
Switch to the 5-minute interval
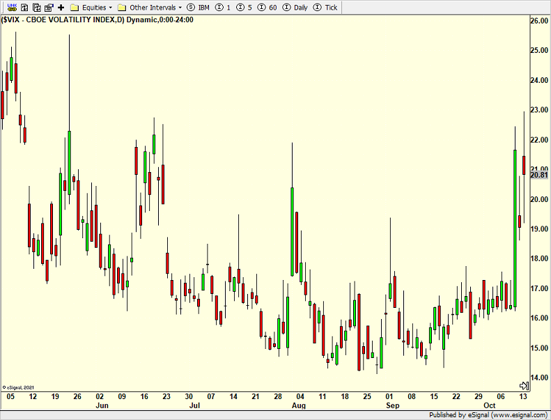(245, 7)
